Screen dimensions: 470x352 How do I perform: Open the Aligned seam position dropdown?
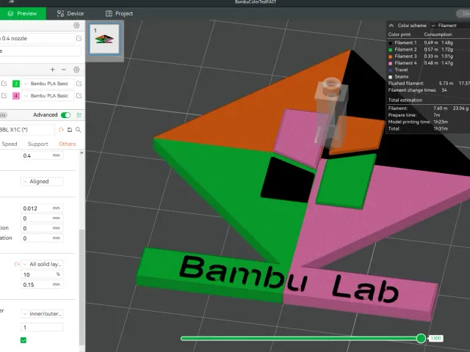tap(42, 181)
